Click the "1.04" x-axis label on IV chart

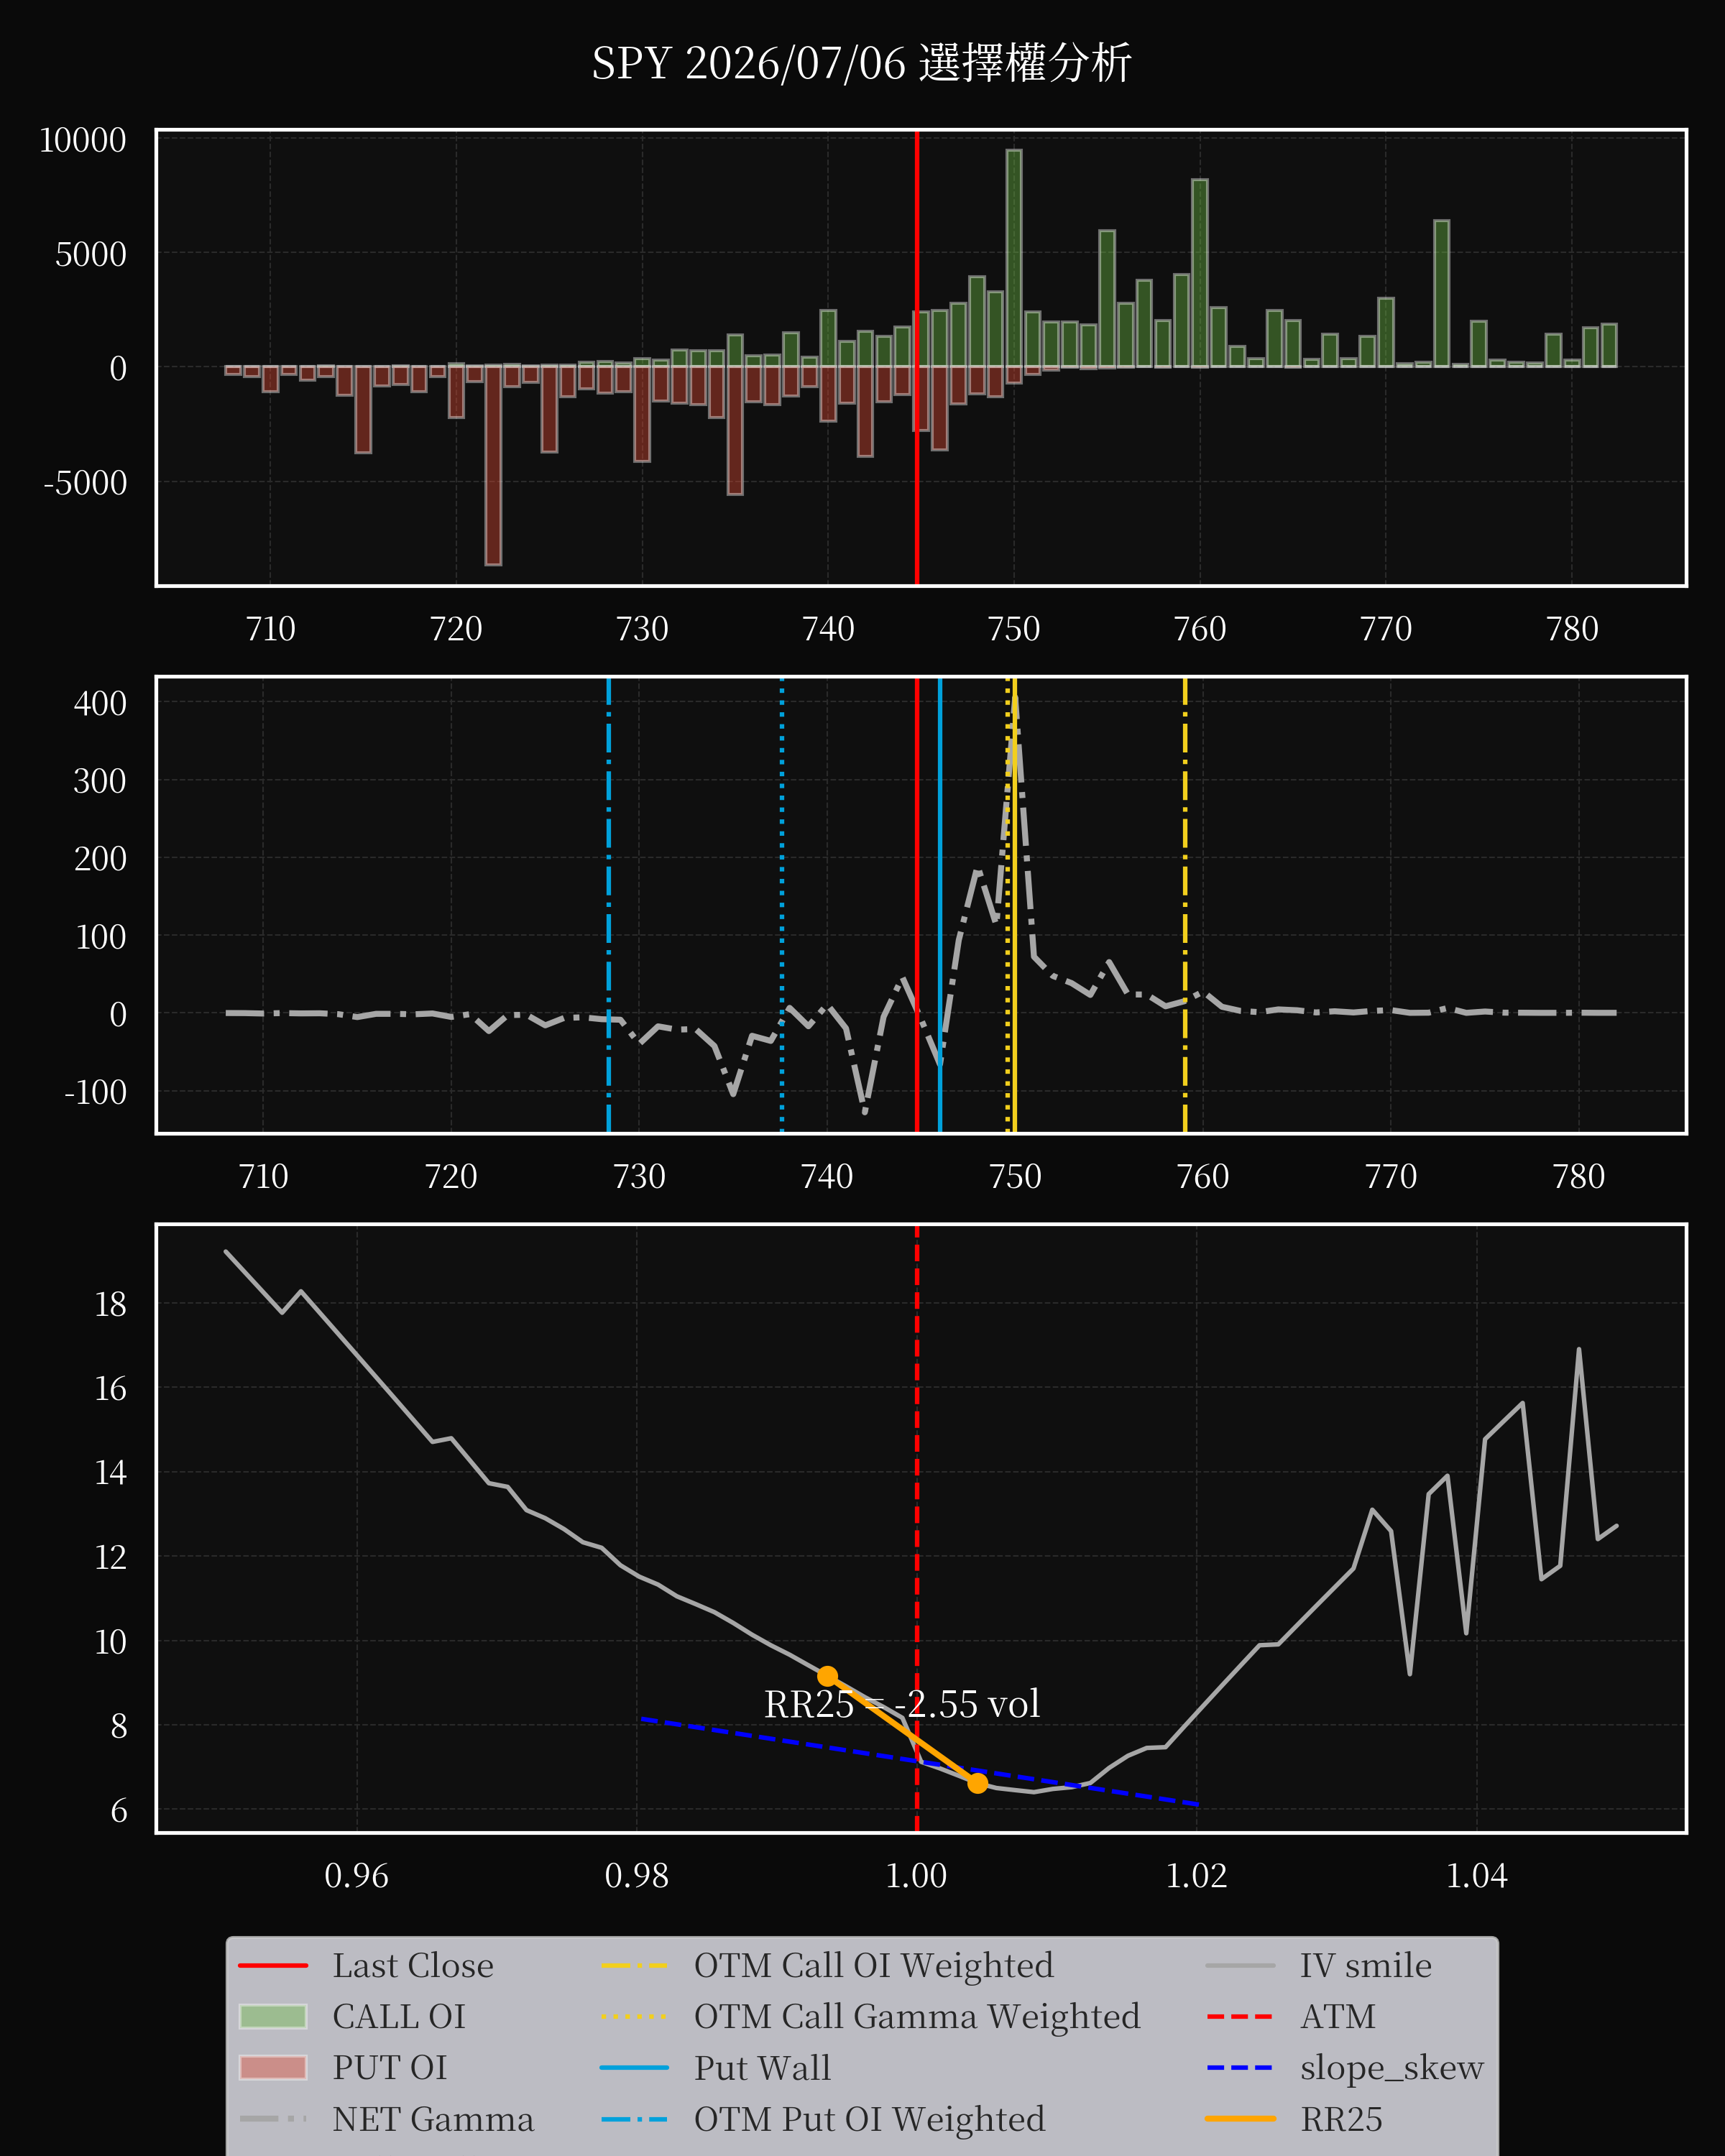[x=1477, y=1876]
